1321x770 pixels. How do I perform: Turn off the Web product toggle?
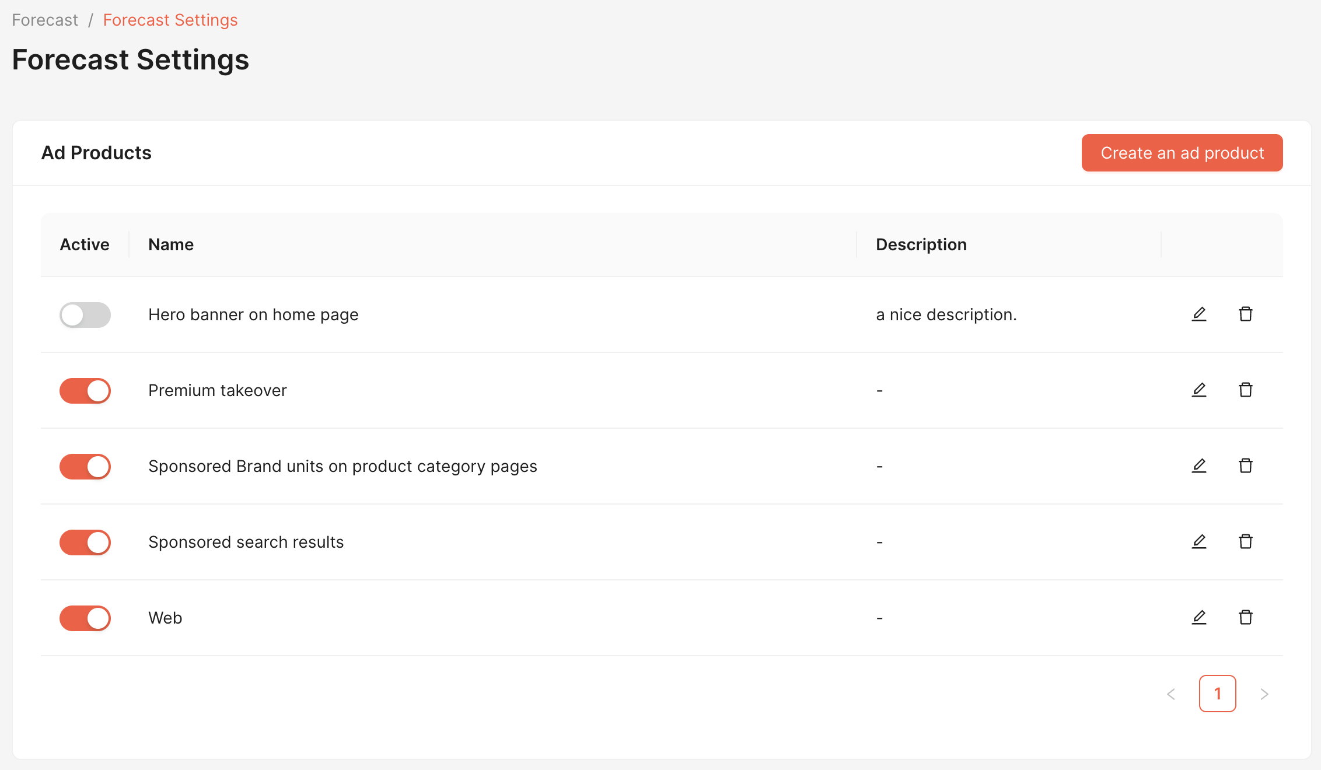[85, 618]
